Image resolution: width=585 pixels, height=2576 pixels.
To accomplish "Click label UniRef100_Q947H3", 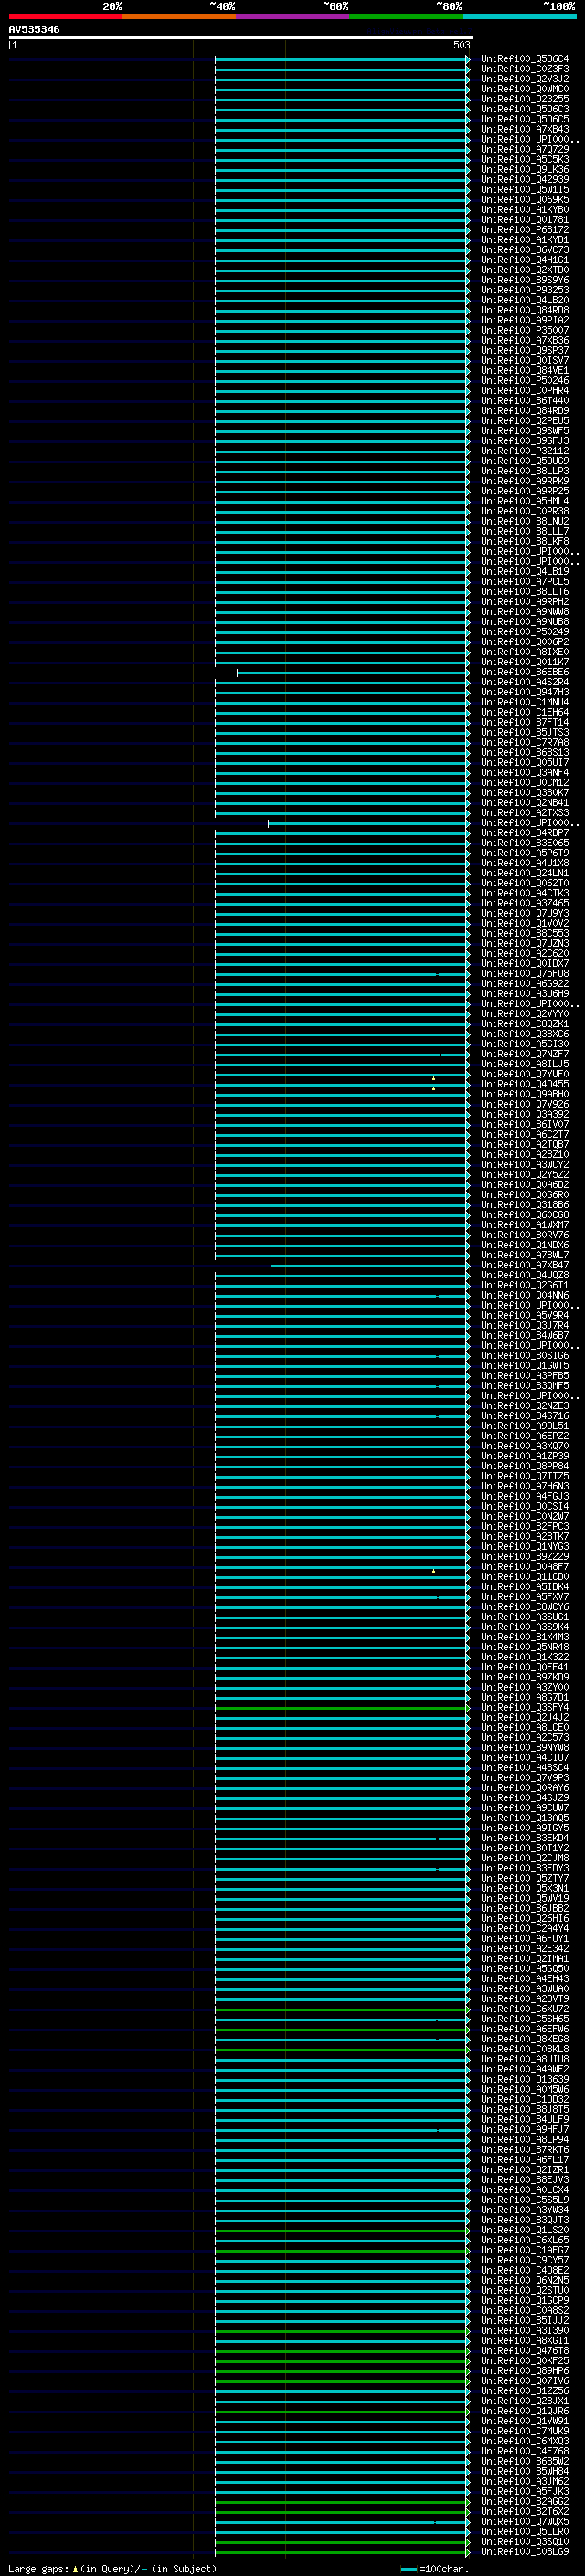I will 524,692.
